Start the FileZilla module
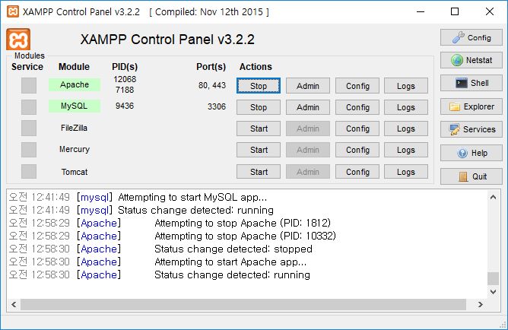508x330 pixels. point(259,129)
